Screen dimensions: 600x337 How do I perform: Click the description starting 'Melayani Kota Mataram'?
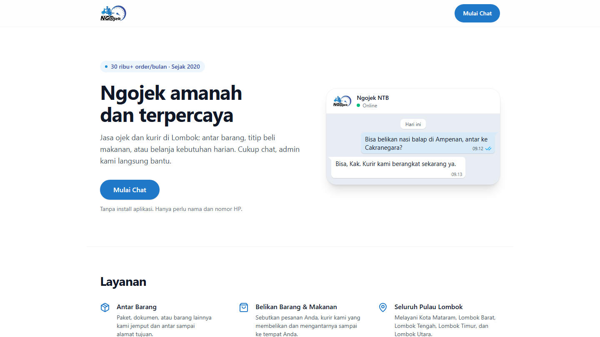click(x=445, y=326)
